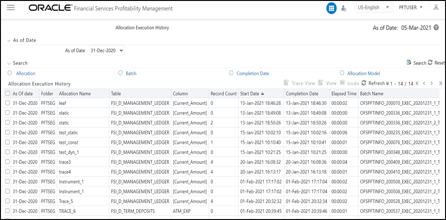Sort by the Record Count column header

point(224,94)
